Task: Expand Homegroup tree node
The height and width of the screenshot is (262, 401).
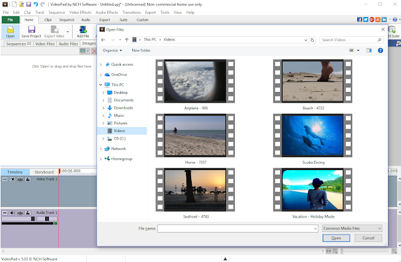Action: 101,159
